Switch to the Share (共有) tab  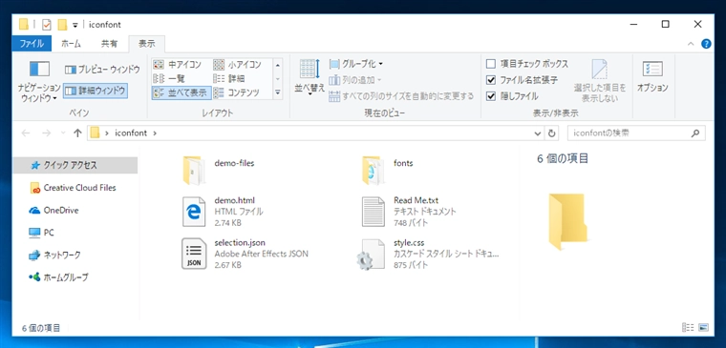click(x=110, y=44)
